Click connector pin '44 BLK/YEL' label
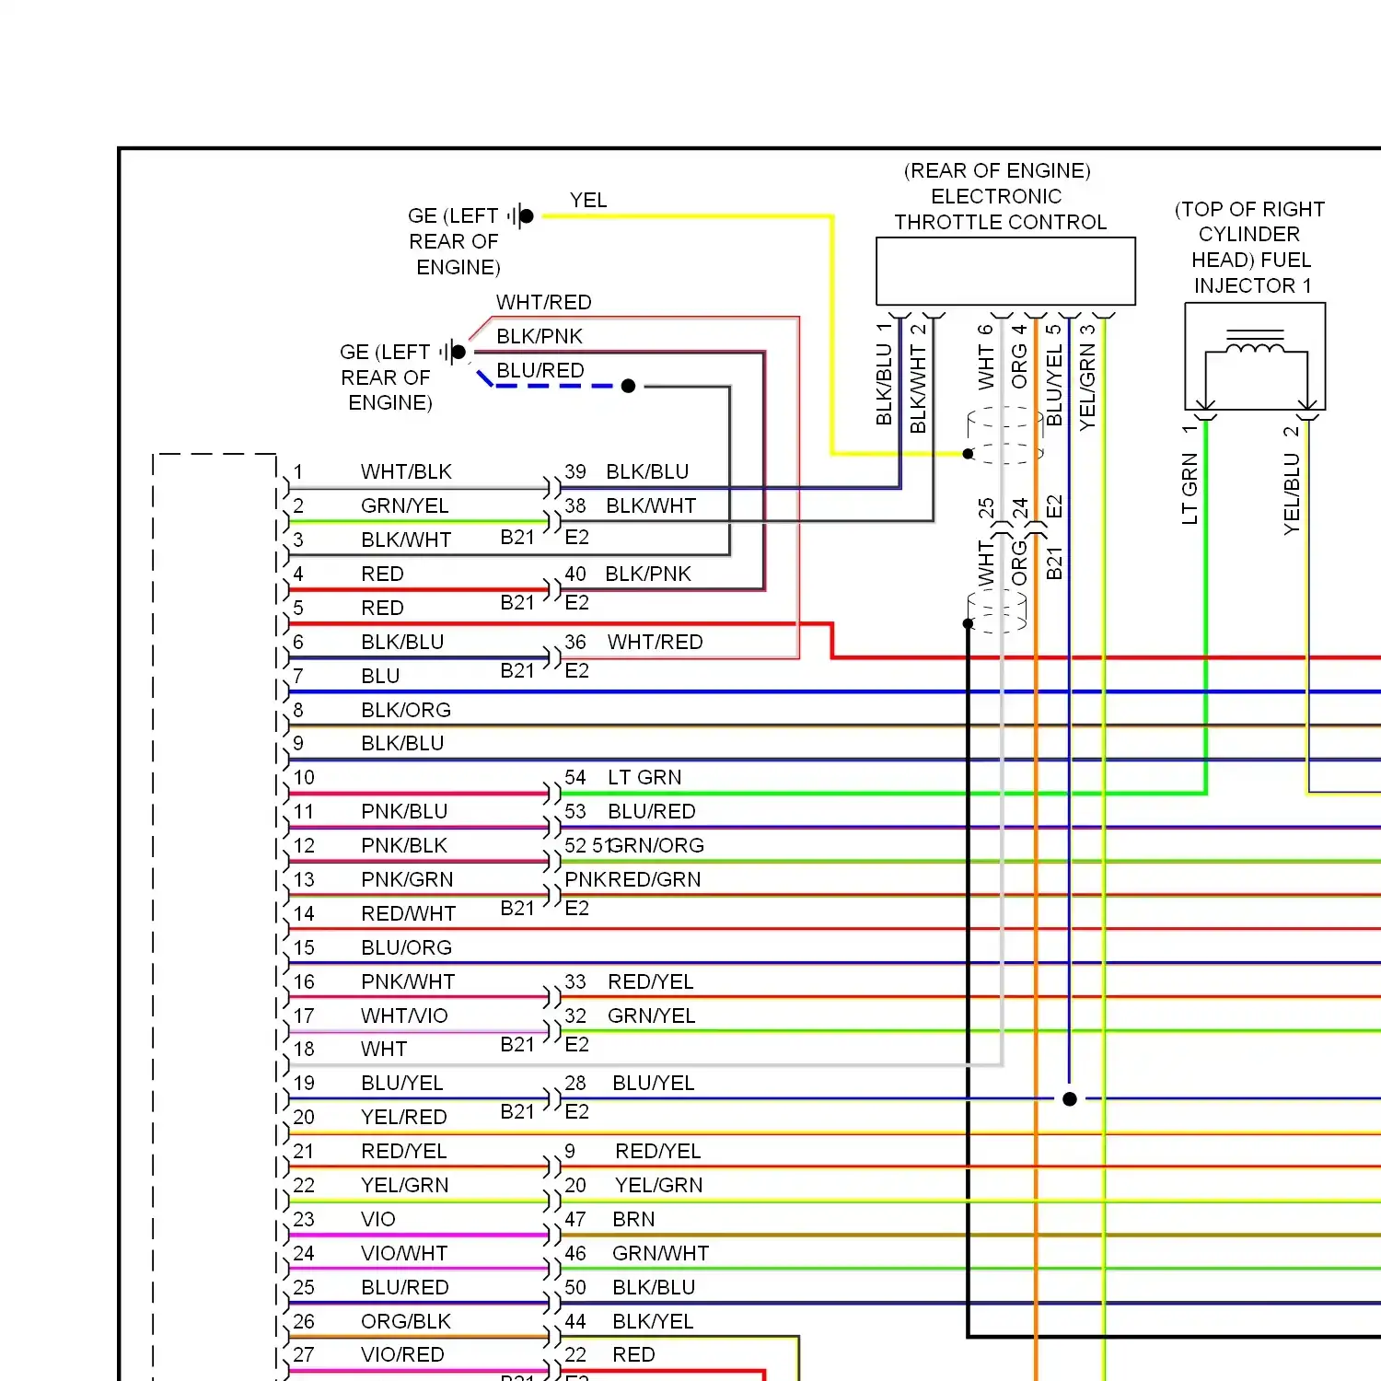Screen dimensions: 1381x1381 pos(629,1321)
